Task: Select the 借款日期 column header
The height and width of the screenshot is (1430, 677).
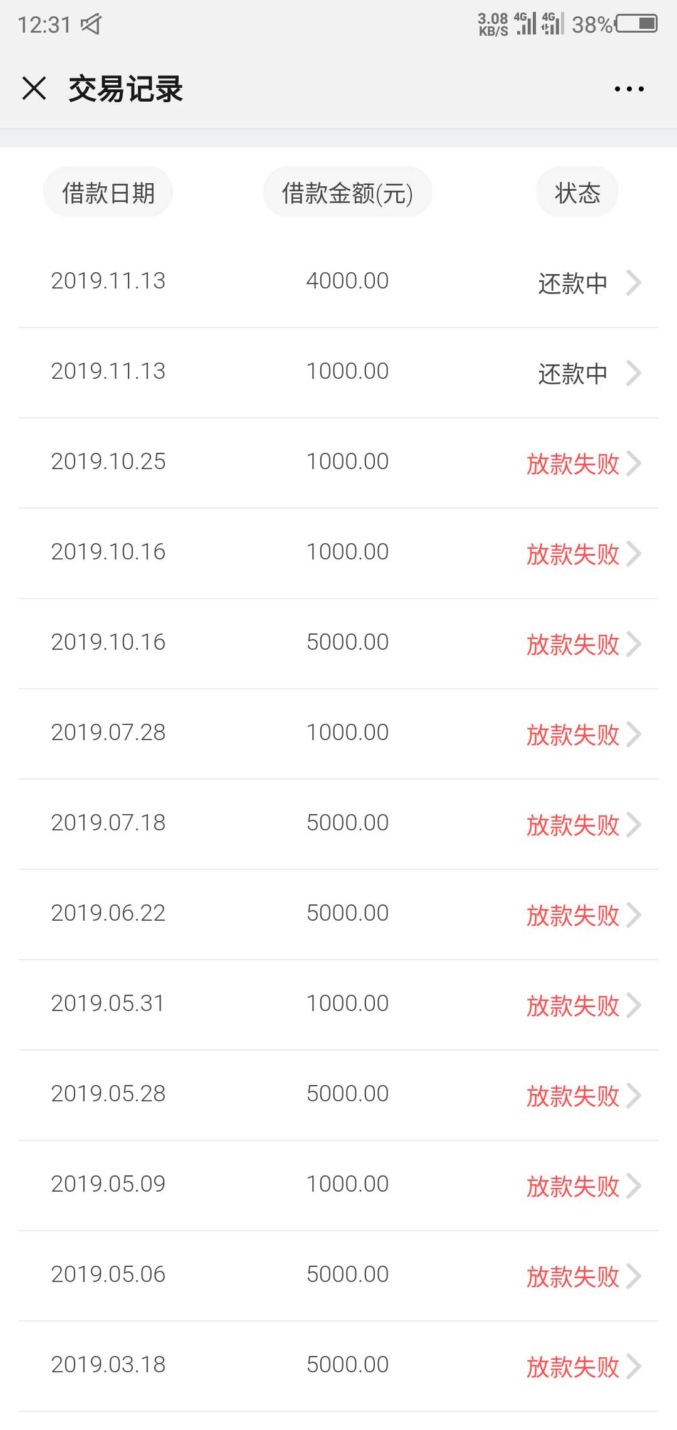Action: 108,193
